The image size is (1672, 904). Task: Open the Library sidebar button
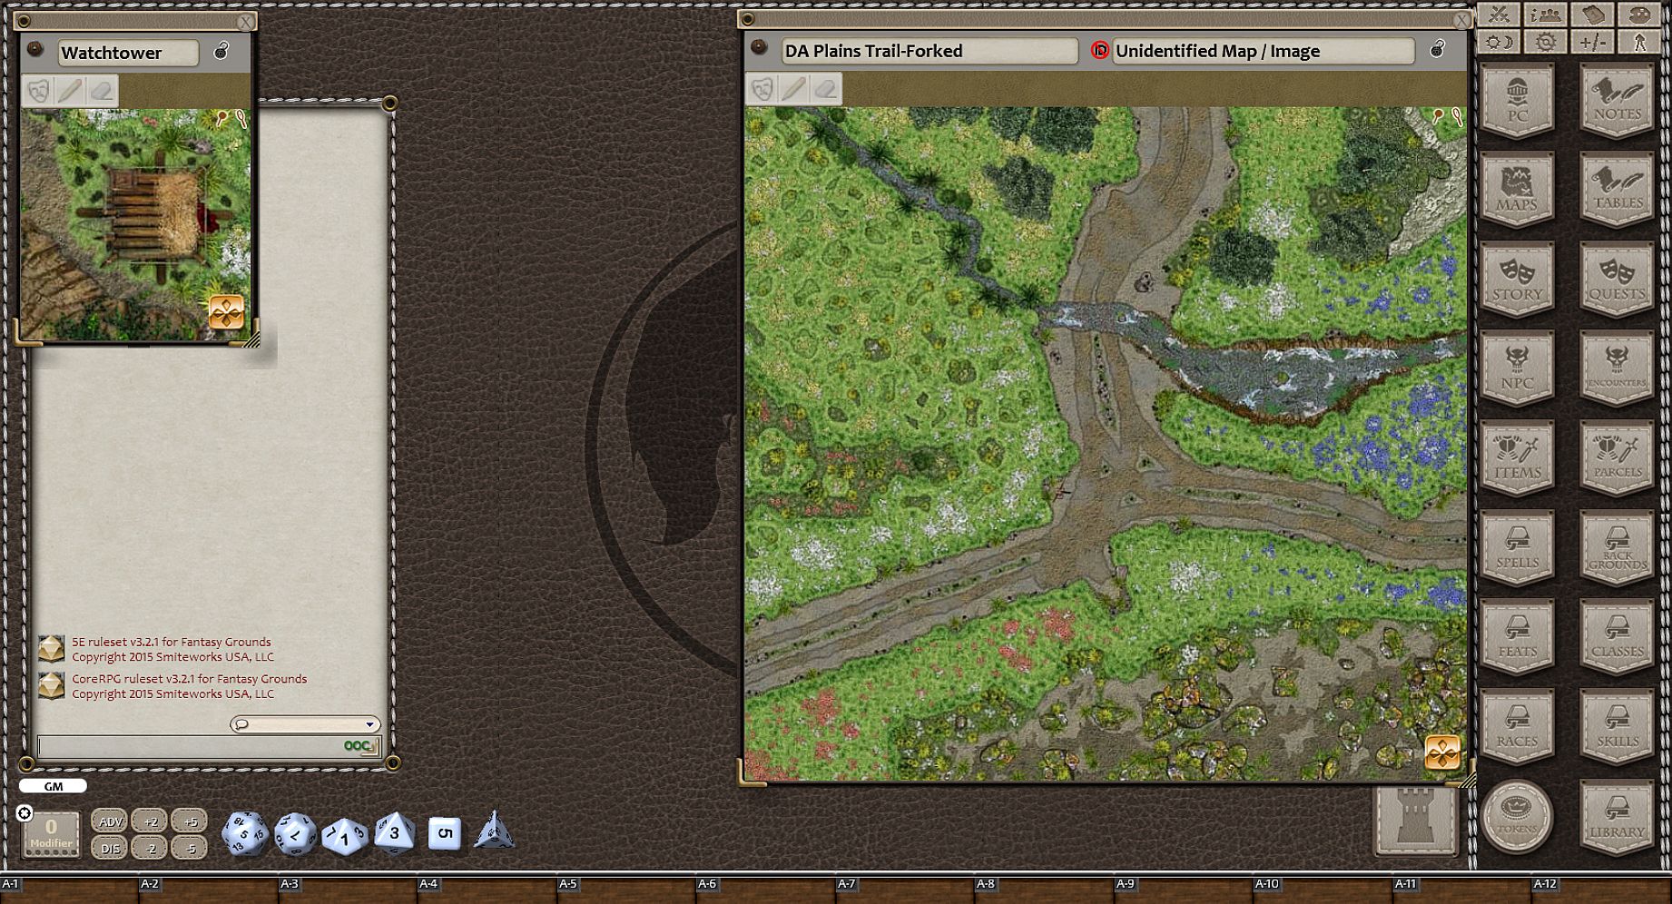click(1617, 817)
